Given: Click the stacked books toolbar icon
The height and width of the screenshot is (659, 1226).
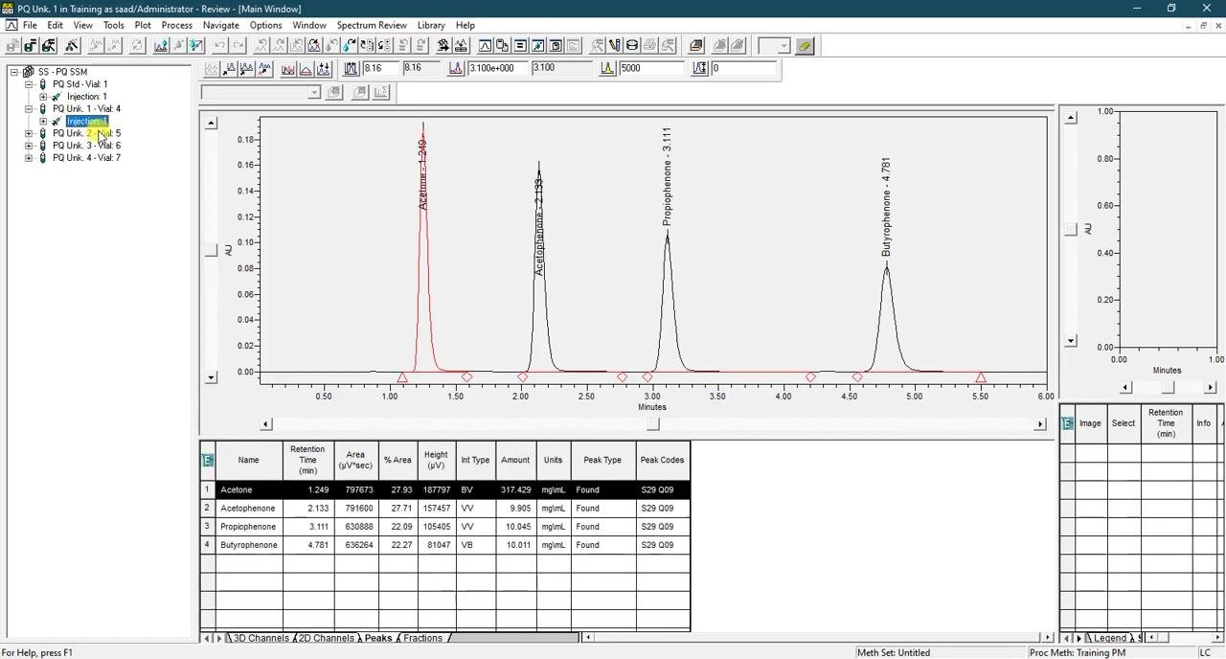Looking at the screenshot, I should 696,46.
